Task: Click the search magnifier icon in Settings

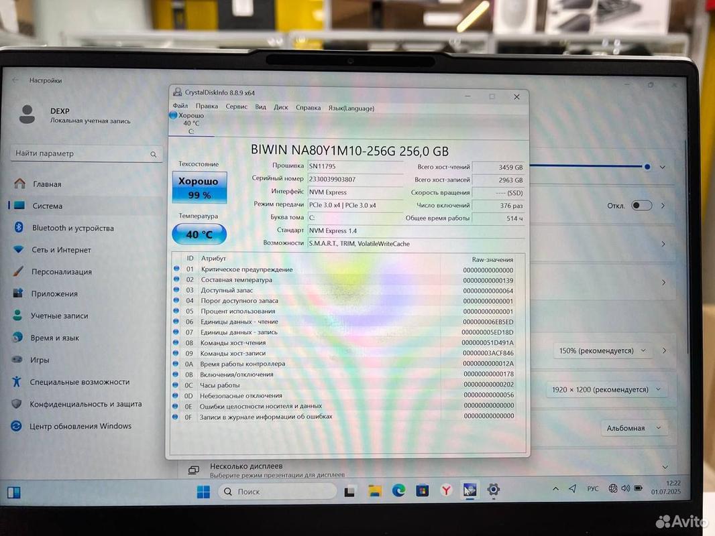Action: coord(154,154)
